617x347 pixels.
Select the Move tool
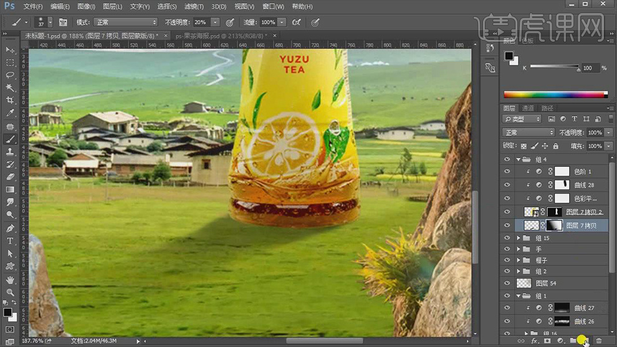click(10, 50)
